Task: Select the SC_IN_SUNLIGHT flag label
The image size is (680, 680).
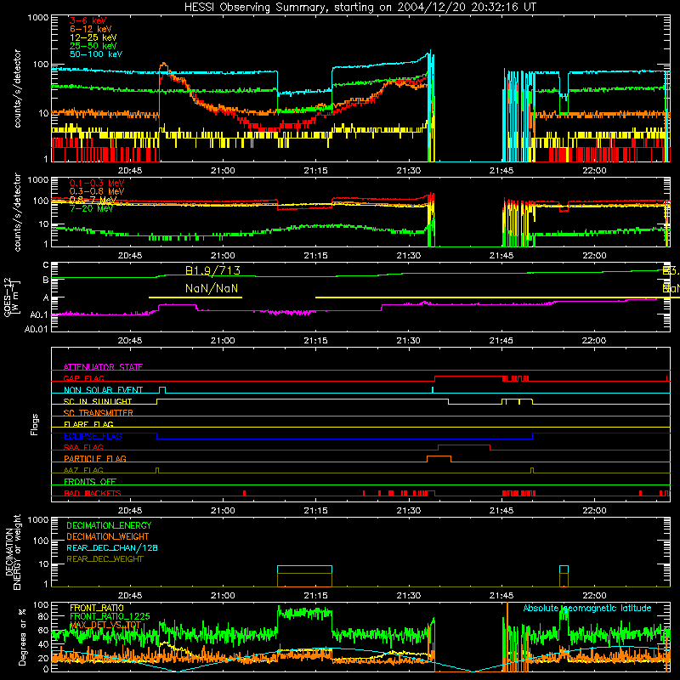Action: coord(98,401)
